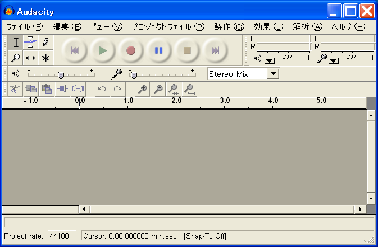This screenshot has width=378, height=247.
Task: Click the Undo arrow icon
Action: click(102, 89)
